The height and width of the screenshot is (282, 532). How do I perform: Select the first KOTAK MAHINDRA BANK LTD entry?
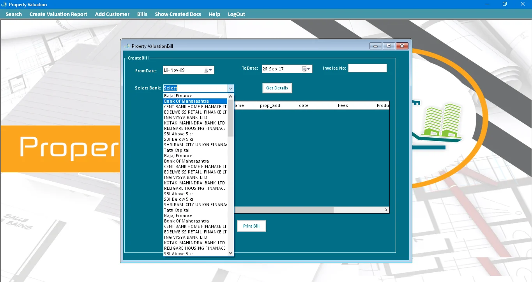click(x=195, y=123)
